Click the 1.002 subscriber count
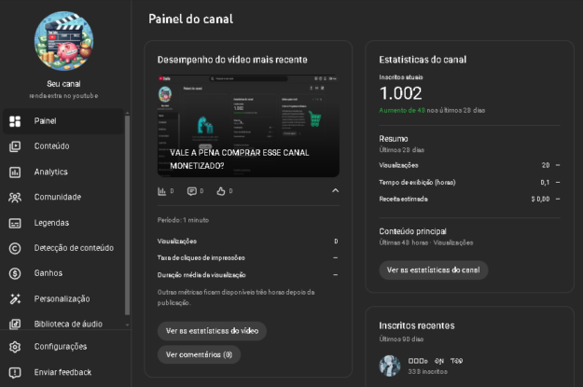Image resolution: width=583 pixels, height=387 pixels. pyautogui.click(x=400, y=93)
